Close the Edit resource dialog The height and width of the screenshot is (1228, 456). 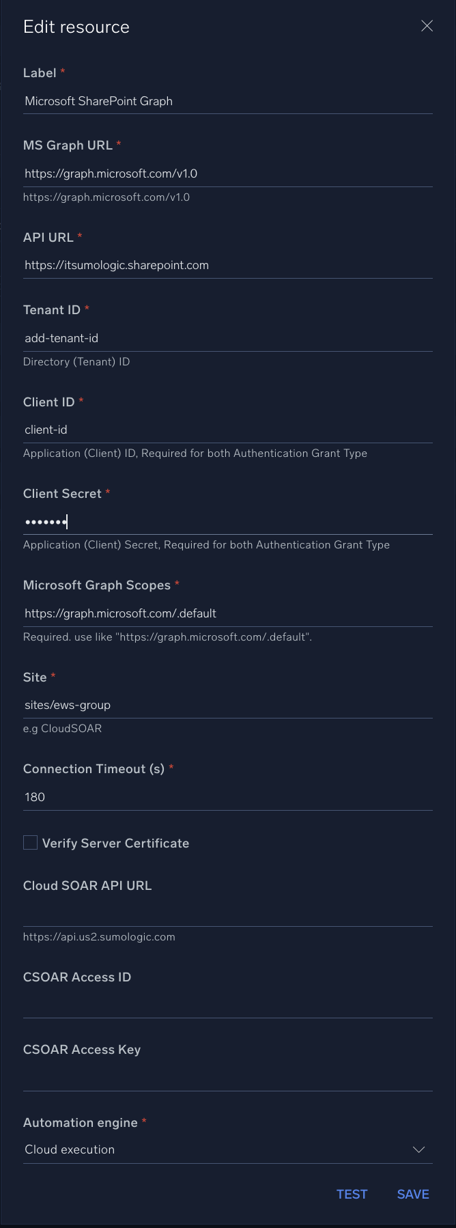427,26
